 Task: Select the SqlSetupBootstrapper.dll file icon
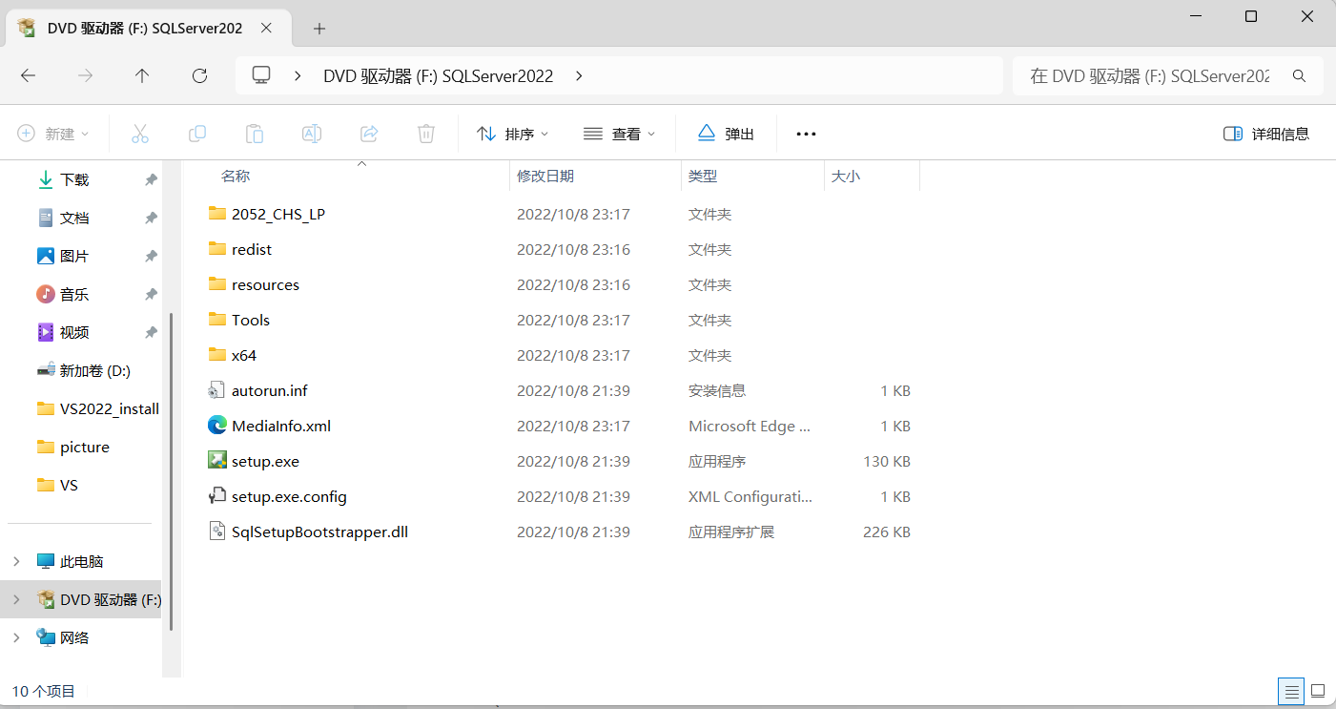[217, 531]
